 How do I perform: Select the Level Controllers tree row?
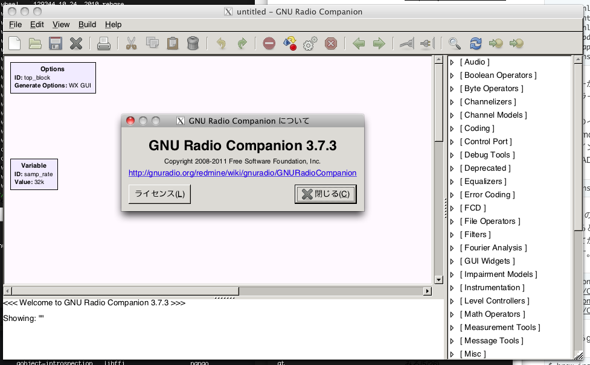(511, 301)
